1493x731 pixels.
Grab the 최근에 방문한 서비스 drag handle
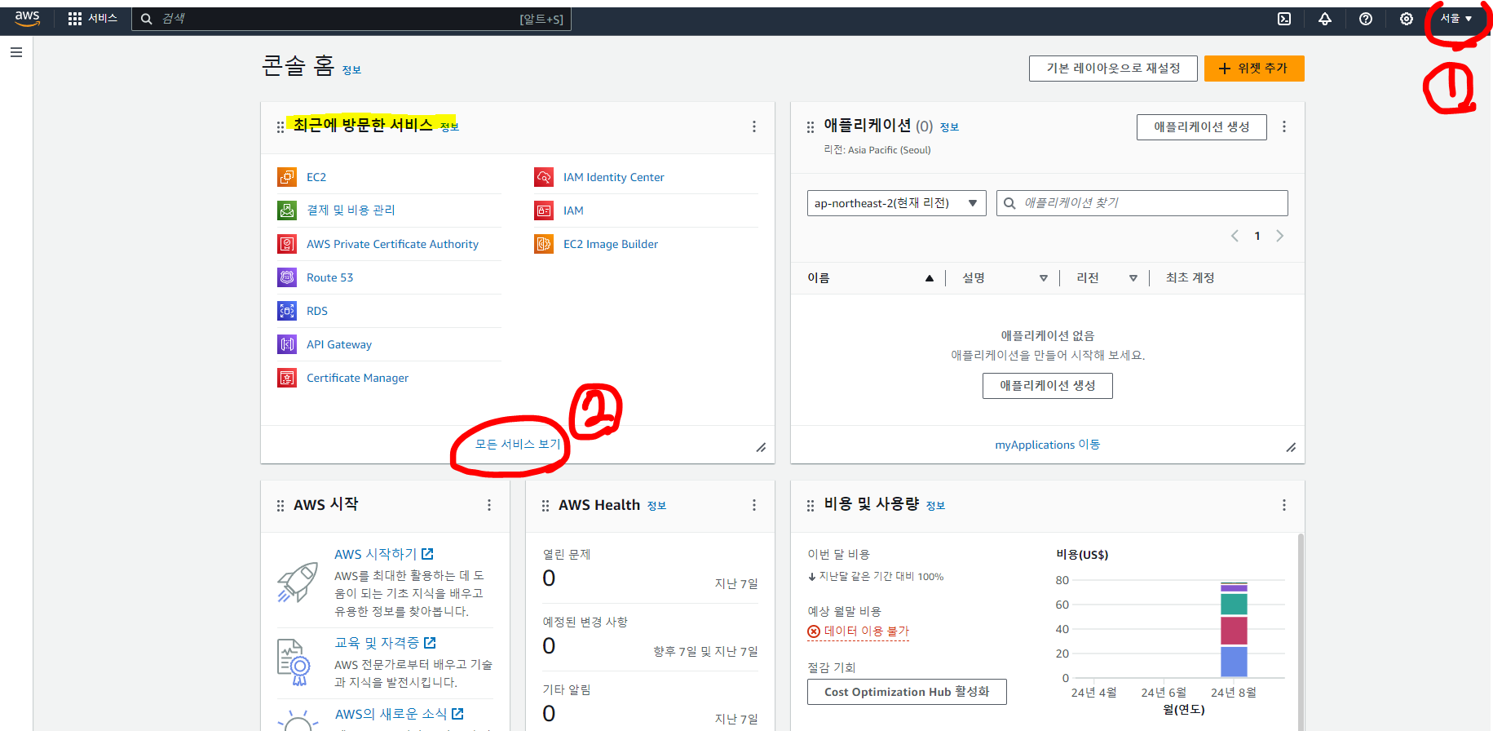point(280,127)
